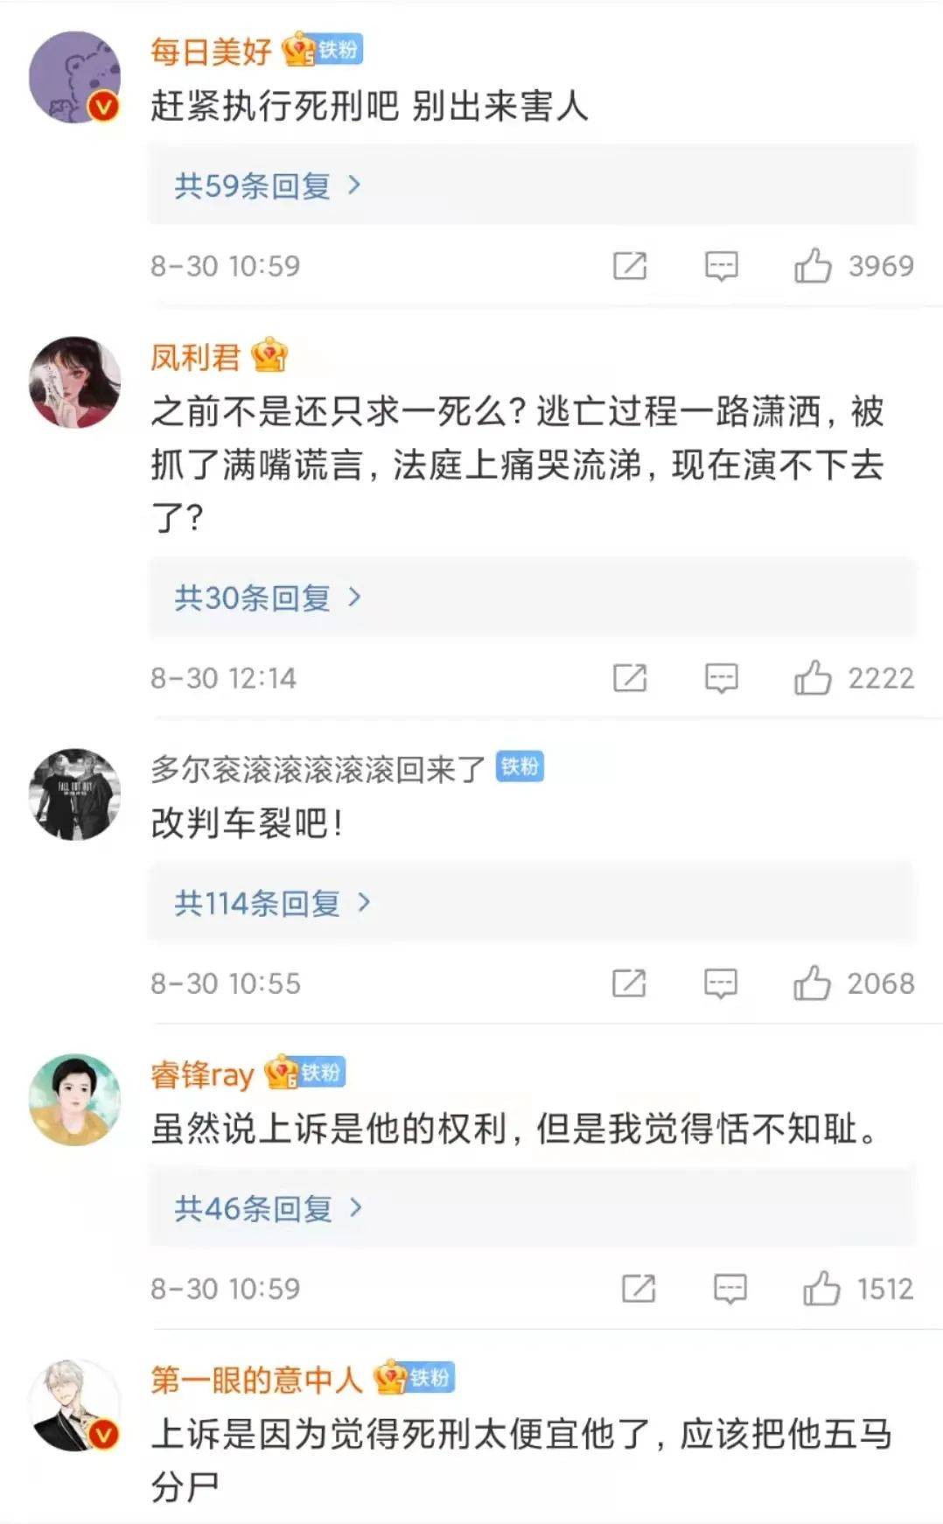
Task: Repost 凤利君's comment using share icon
Action: click(x=630, y=677)
